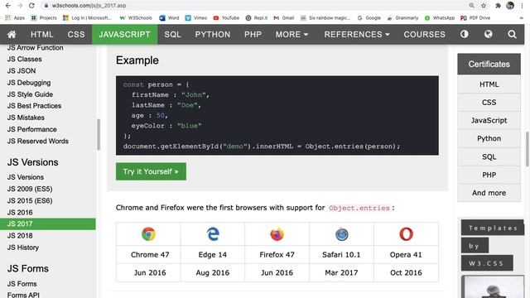
Task: Open COURSES in the navbar
Action: point(425,34)
